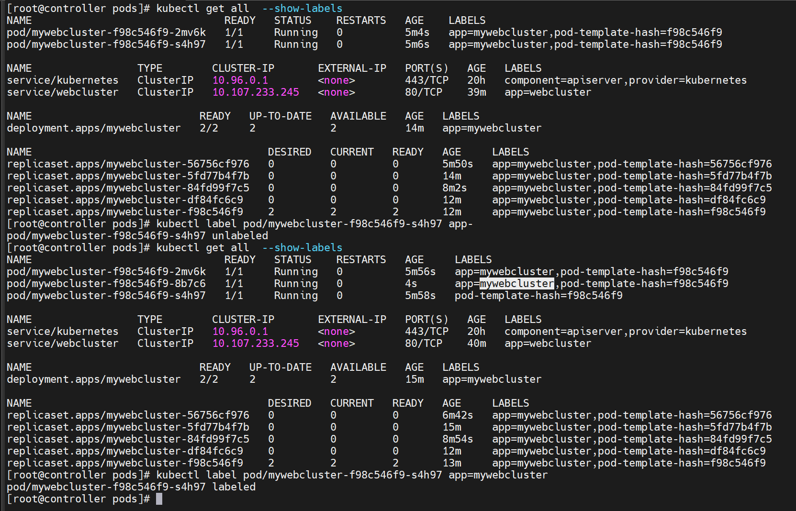Viewport: 796px width, 511px height.
Task: Click age 5m56s in the second pod list
Action: coord(420,272)
